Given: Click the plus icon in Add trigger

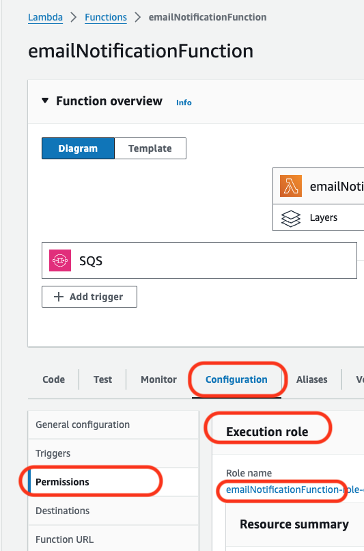Looking at the screenshot, I should 59,297.
